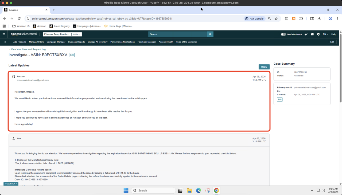Open Add Products menu item
342x195 pixels.
[20, 42]
